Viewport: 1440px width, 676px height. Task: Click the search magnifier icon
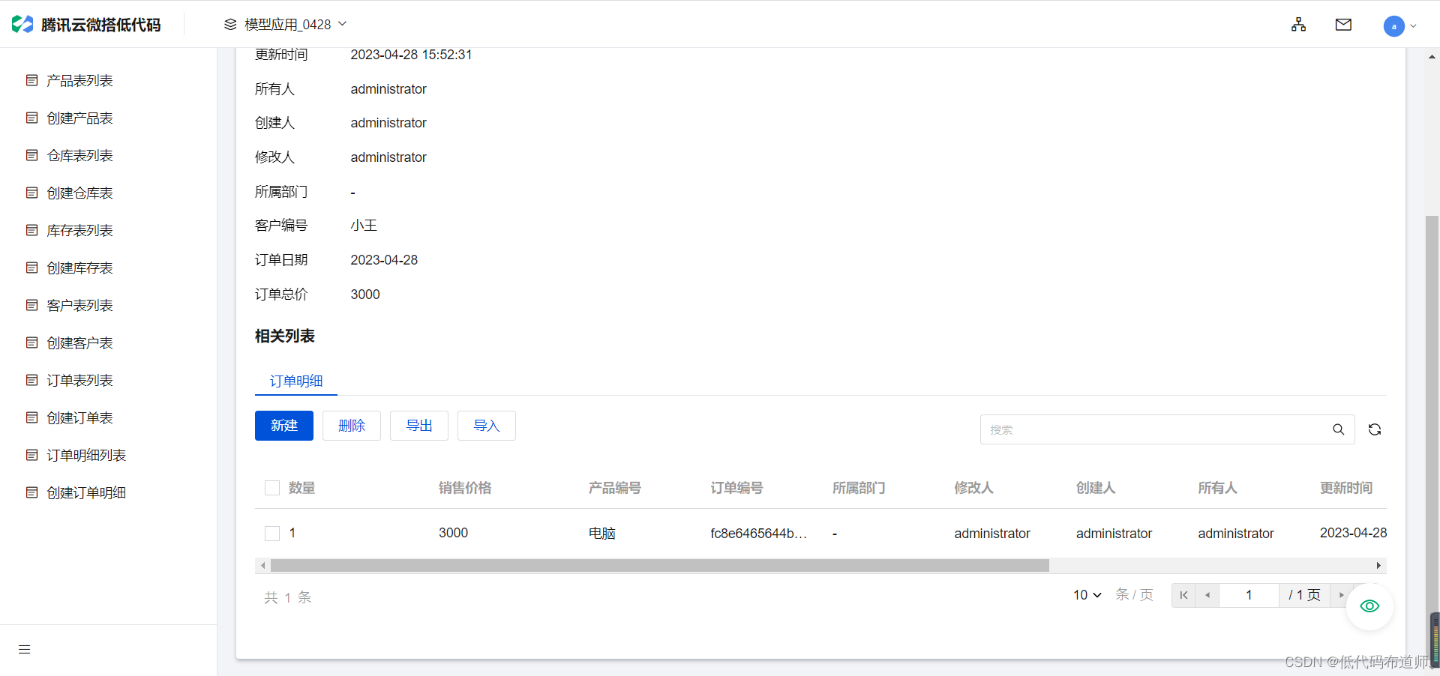click(x=1338, y=429)
